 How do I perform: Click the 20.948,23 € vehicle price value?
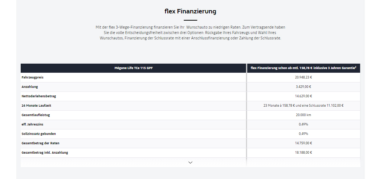(303, 77)
